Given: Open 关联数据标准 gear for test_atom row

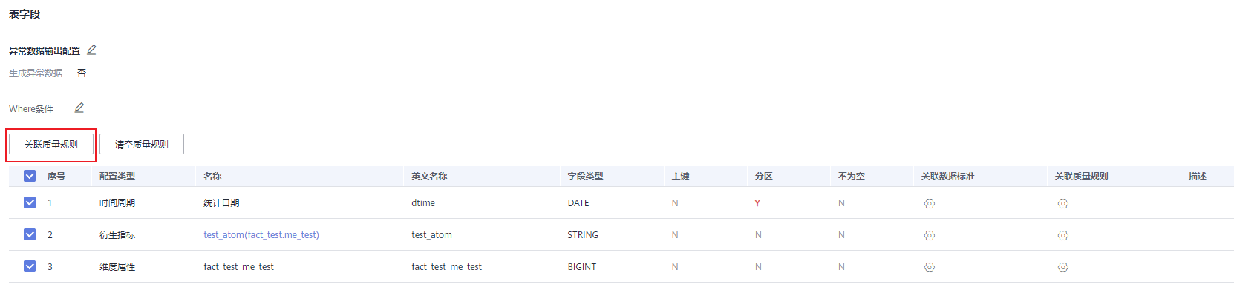Looking at the screenshot, I should [929, 235].
